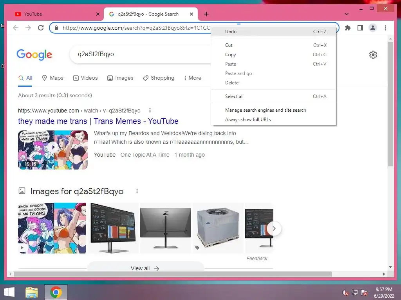Open the tab search chevron
Image resolution: width=401 pixels, height=300 pixels.
[x=347, y=14]
